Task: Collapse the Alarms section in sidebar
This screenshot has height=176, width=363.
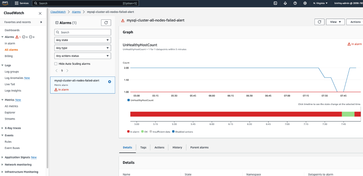Action: (x=3, y=37)
